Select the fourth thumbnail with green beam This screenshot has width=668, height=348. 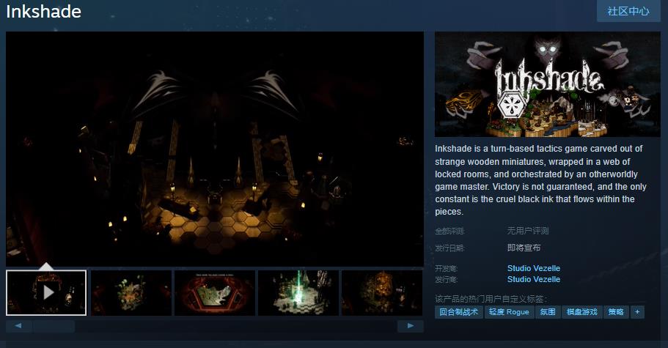click(x=298, y=292)
